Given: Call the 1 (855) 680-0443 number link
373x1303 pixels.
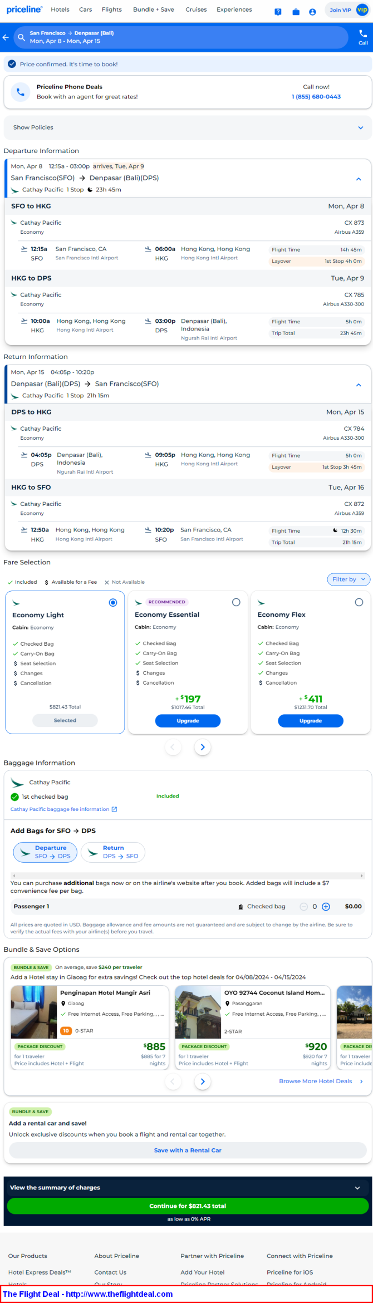Looking at the screenshot, I should (x=316, y=97).
